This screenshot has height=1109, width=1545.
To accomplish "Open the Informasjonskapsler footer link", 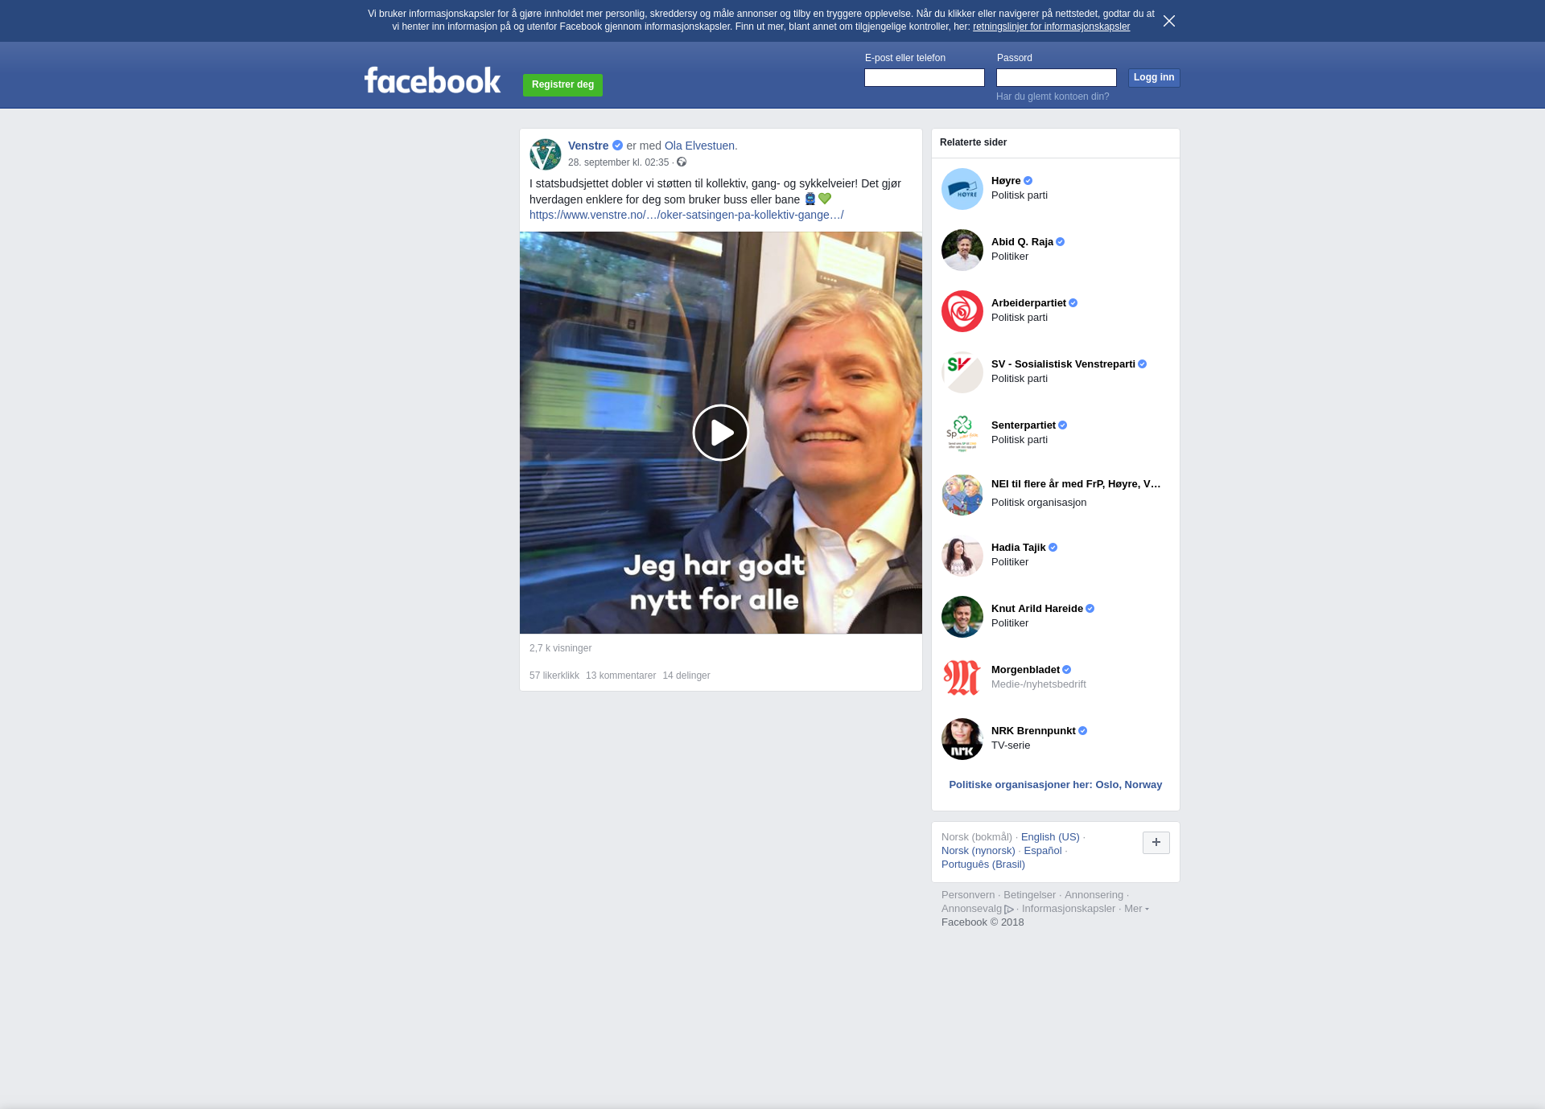I will (1069, 909).
